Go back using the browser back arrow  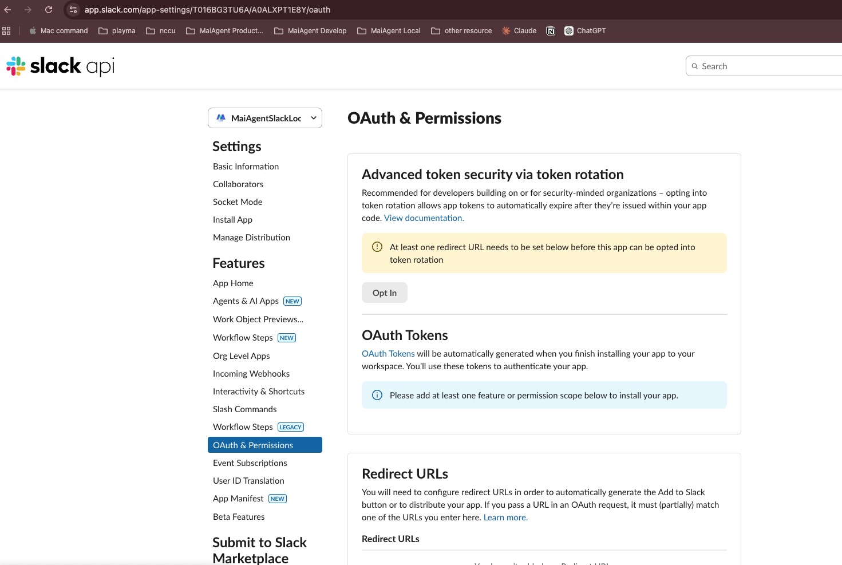(x=8, y=10)
